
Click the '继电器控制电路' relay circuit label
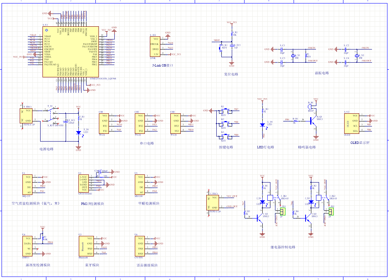(x=283, y=247)
